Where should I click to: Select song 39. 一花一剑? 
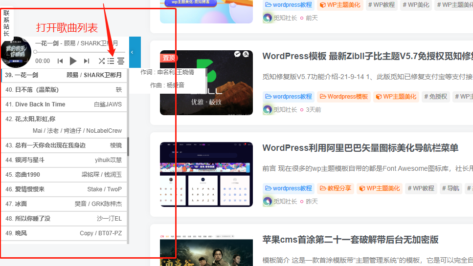pyautogui.click(x=64, y=75)
